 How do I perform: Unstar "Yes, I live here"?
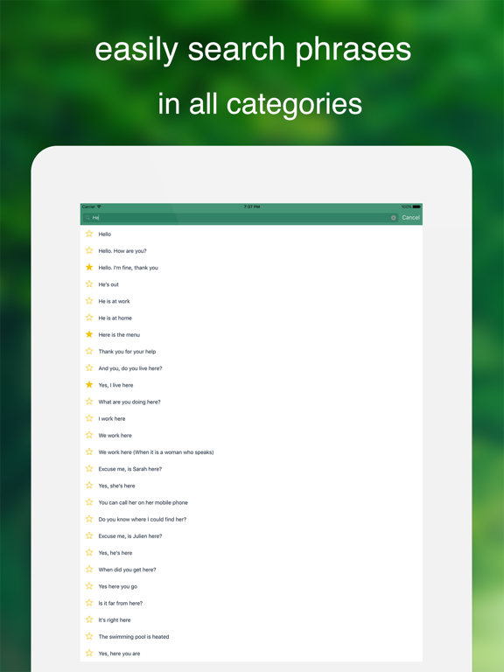(x=89, y=384)
